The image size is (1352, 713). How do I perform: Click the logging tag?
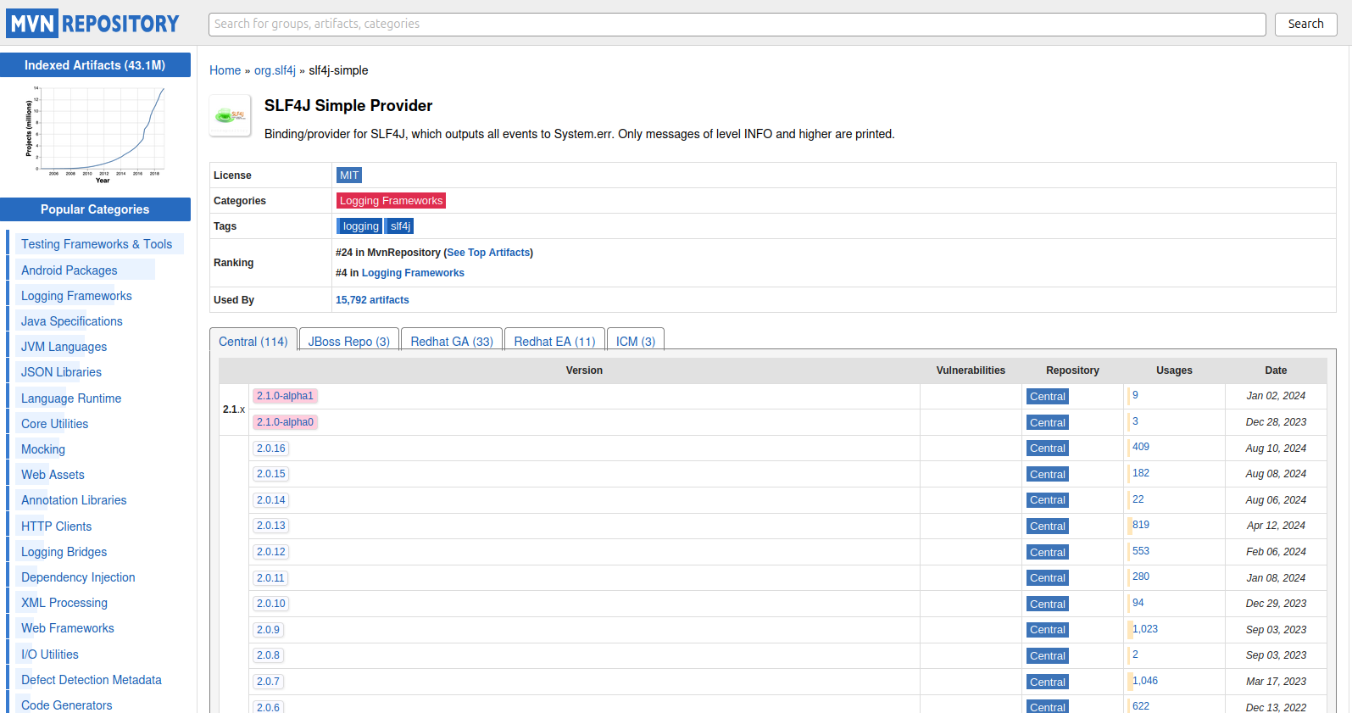click(x=360, y=226)
